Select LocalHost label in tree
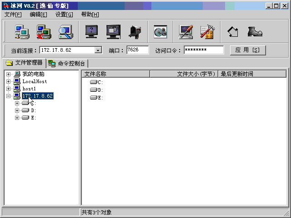 [x=35, y=81]
